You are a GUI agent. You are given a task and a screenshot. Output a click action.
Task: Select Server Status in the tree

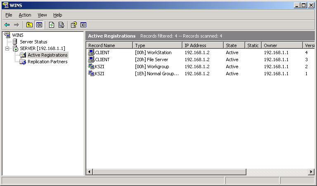(x=33, y=42)
